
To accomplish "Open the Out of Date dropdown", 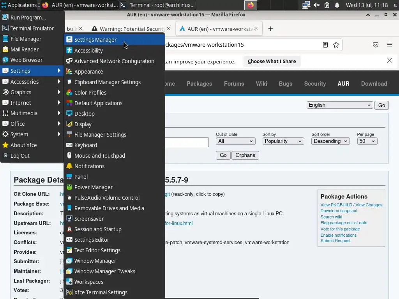I will [x=235, y=141].
